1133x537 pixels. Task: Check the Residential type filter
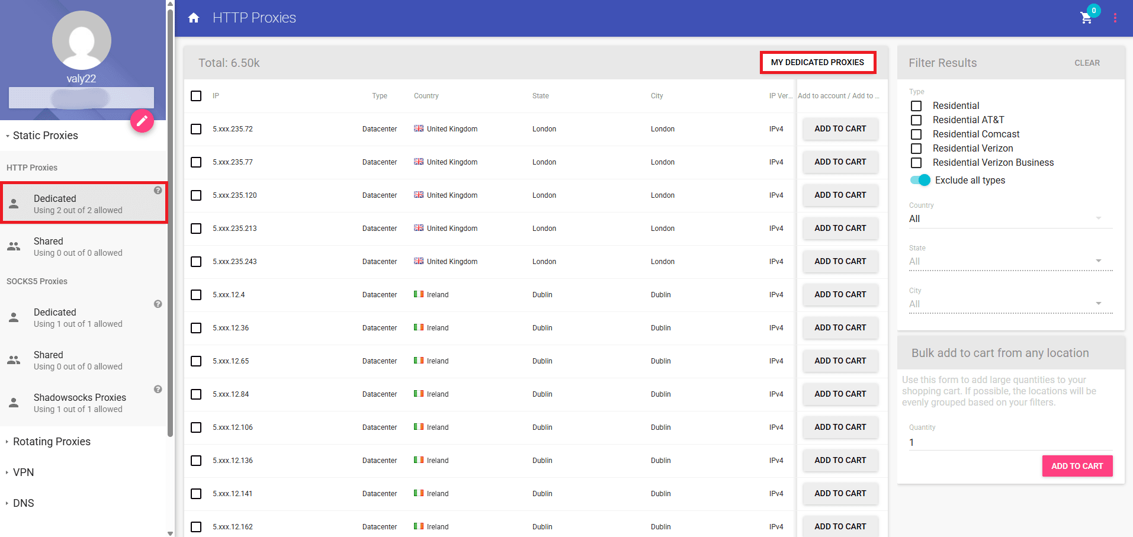(x=916, y=106)
